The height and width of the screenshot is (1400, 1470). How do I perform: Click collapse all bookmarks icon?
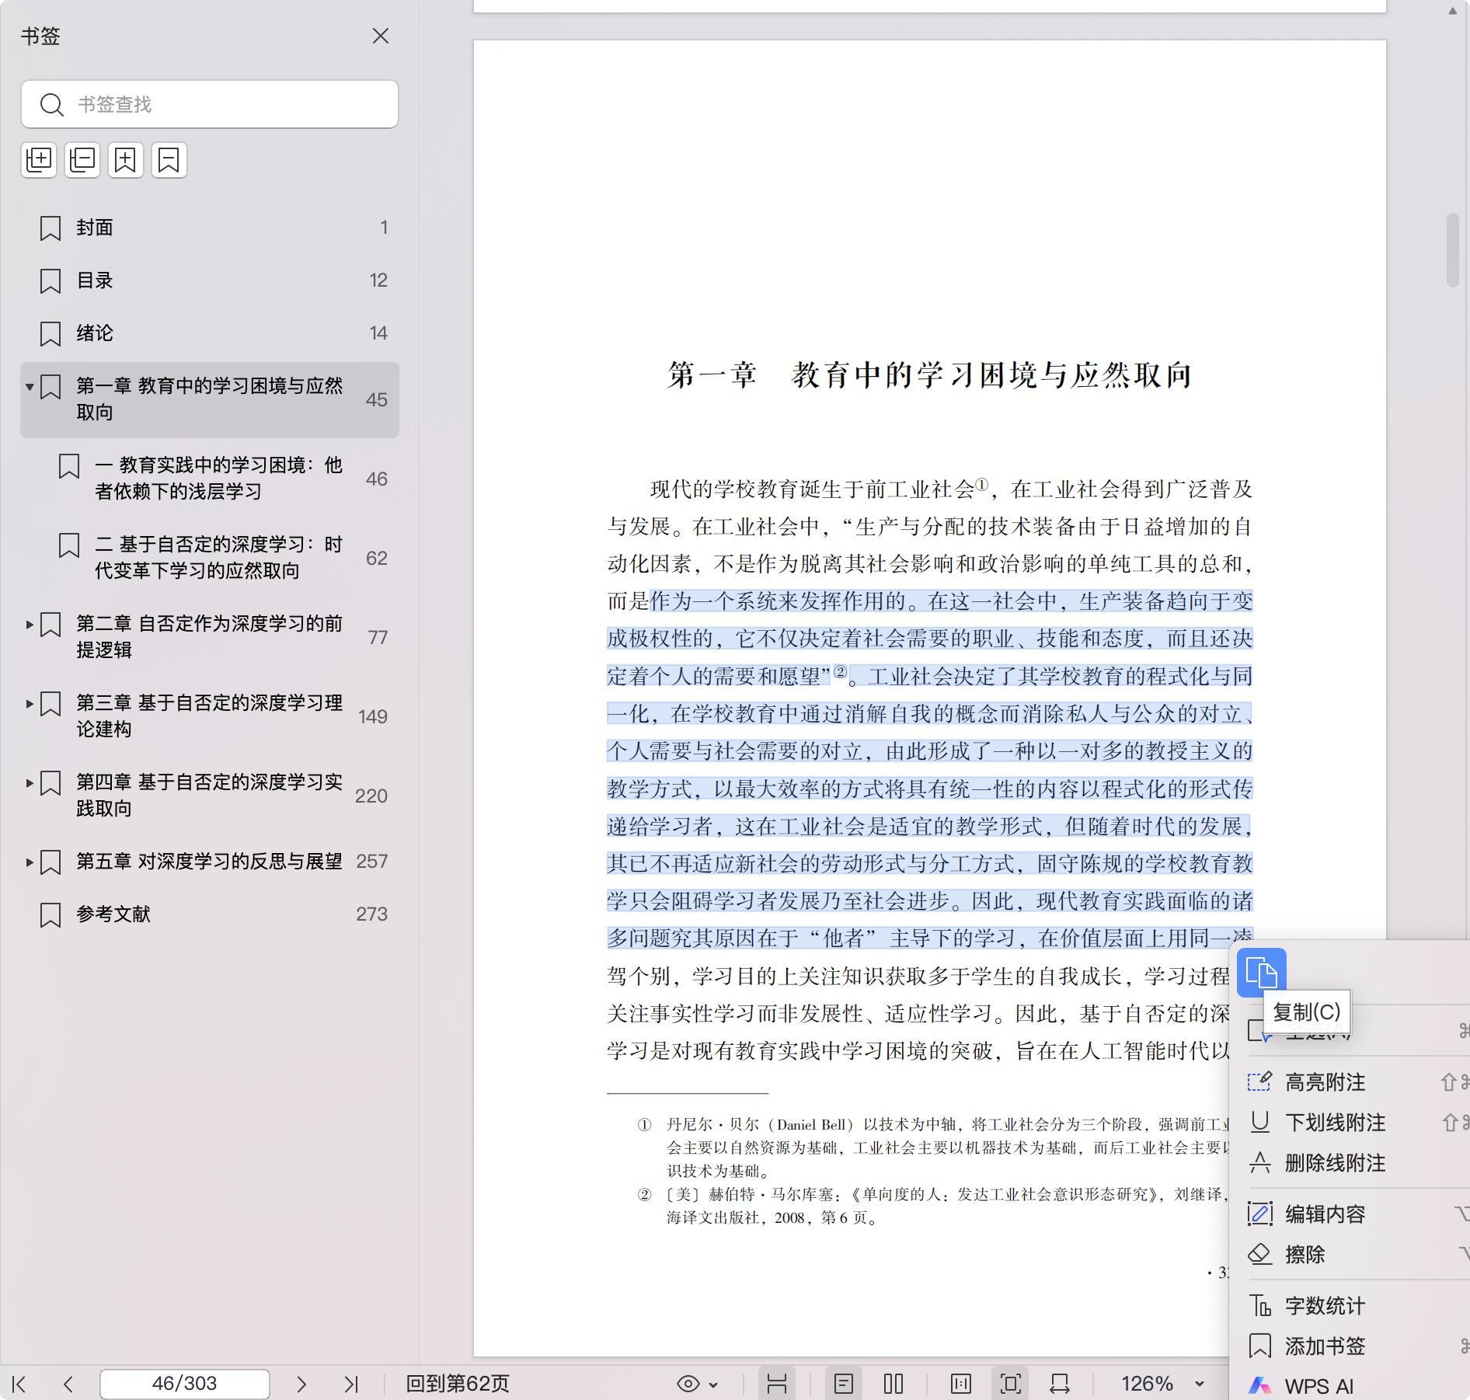82,160
